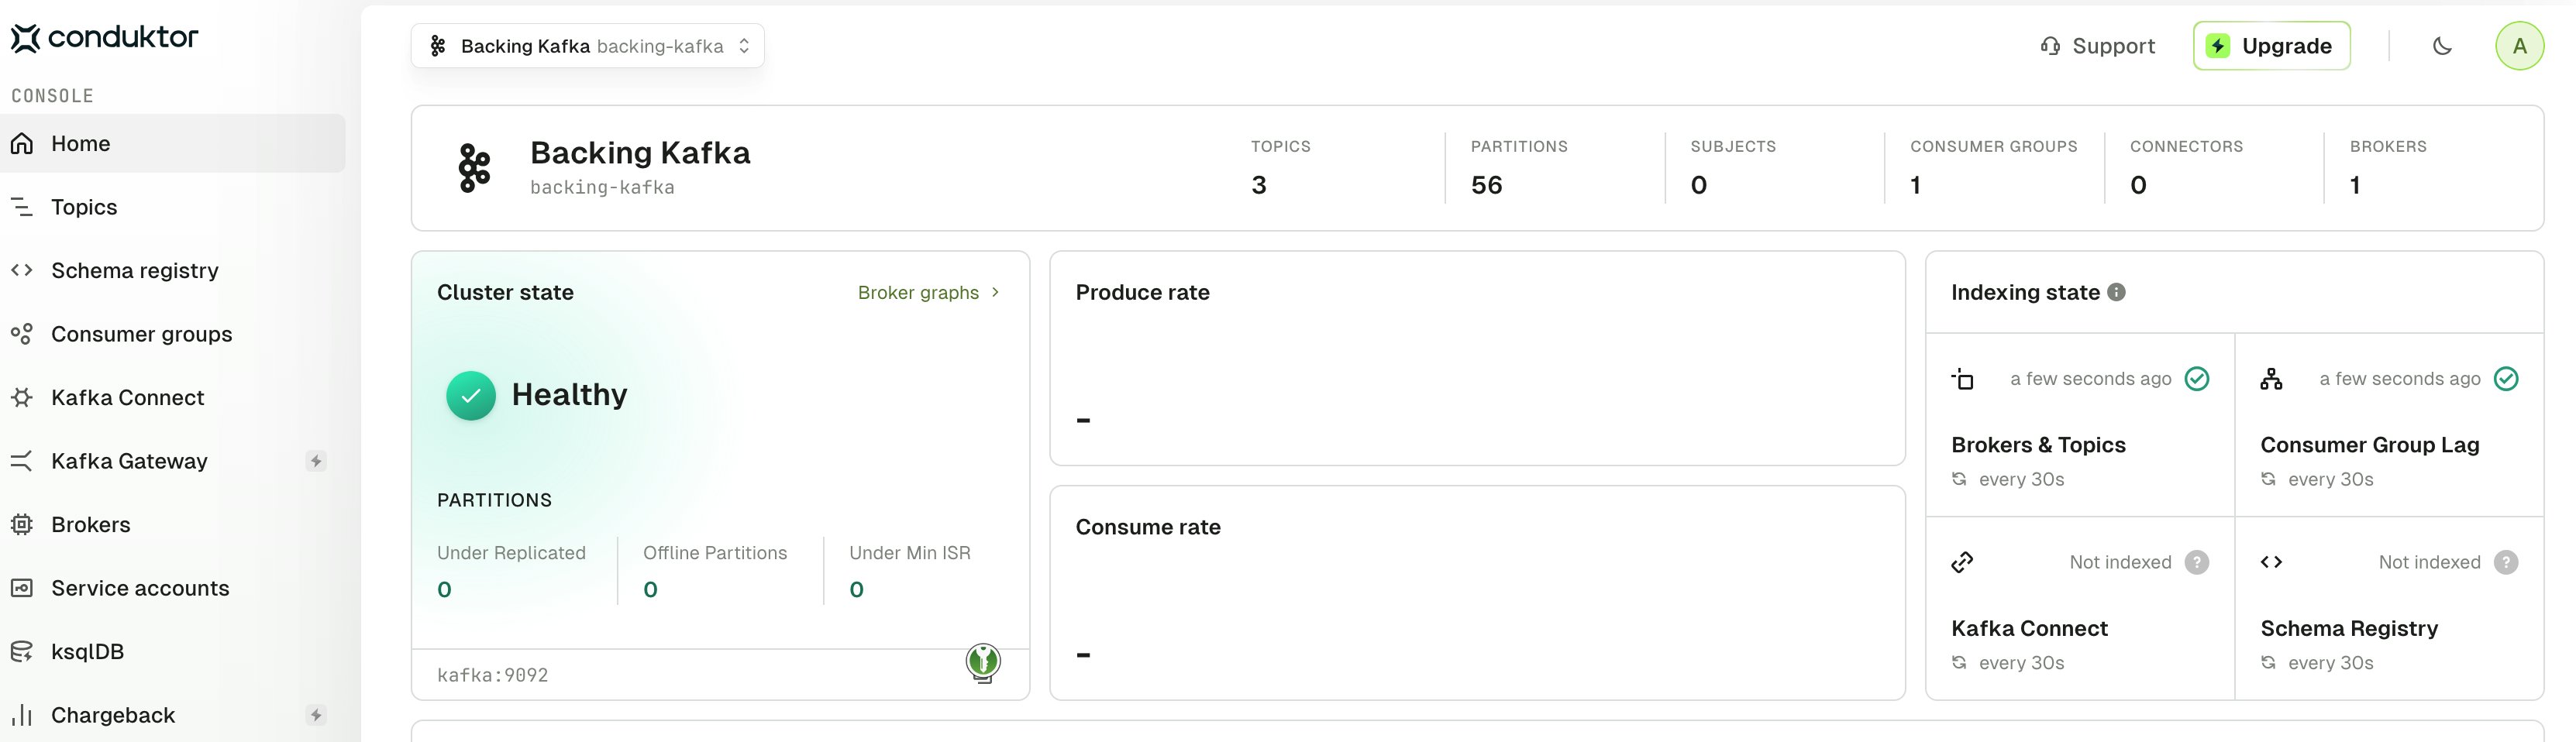Click the Consumer groups circles icon
This screenshot has width=2576, height=742.
(x=22, y=334)
